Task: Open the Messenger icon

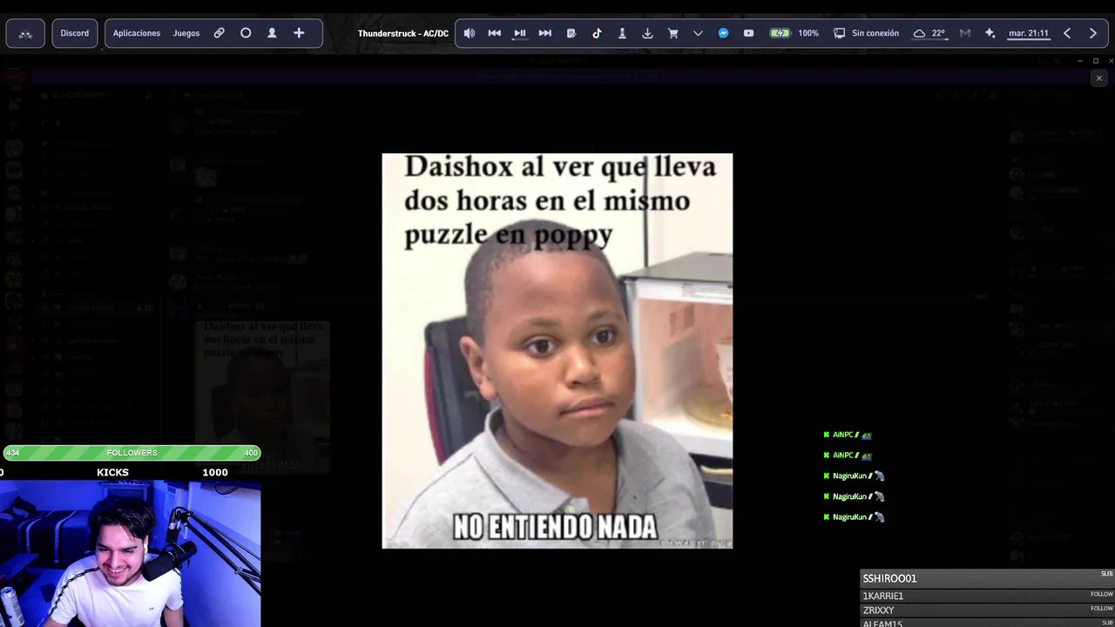Action: (723, 33)
